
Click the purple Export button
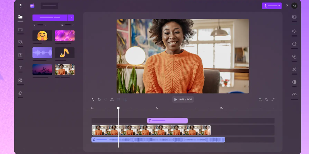(272, 6)
